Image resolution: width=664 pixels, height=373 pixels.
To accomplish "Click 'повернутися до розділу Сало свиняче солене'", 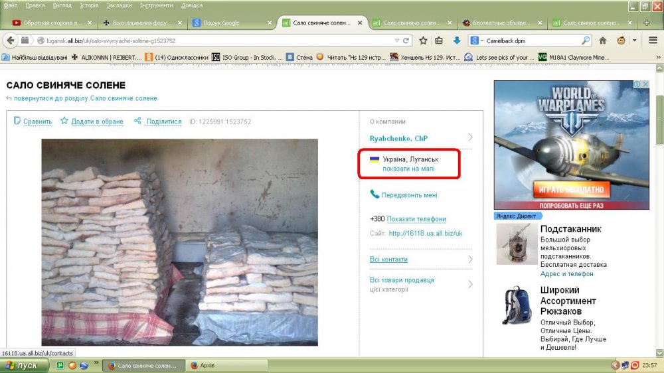I will 86,98.
